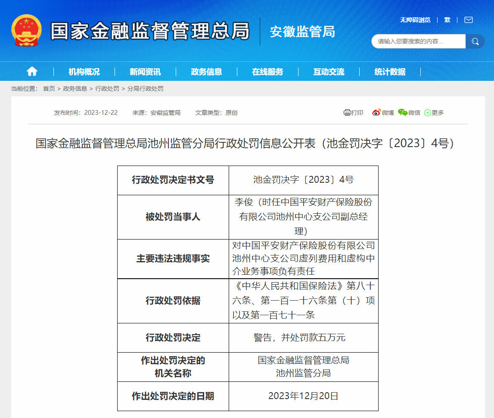This screenshot has height=418, width=494.
Task: Click the search magnifier button
Action: 475,41
